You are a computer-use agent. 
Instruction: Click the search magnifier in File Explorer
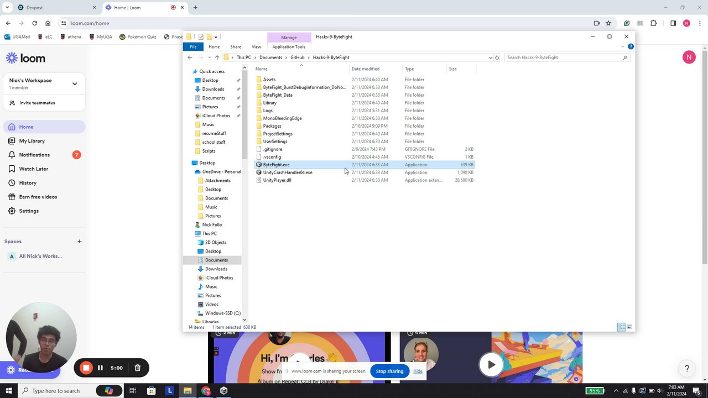pos(626,57)
